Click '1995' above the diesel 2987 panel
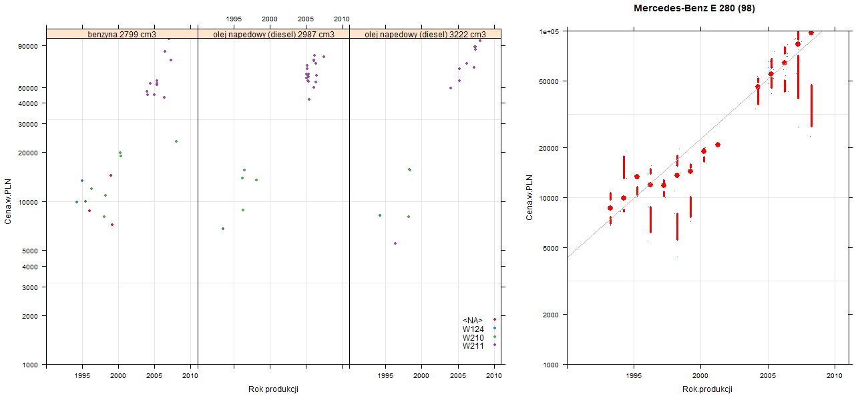This screenshot has width=868, height=400. pyautogui.click(x=234, y=19)
